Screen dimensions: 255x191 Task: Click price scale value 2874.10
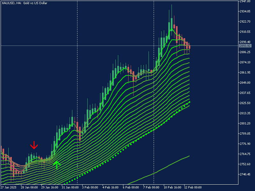pyautogui.click(x=245, y=62)
